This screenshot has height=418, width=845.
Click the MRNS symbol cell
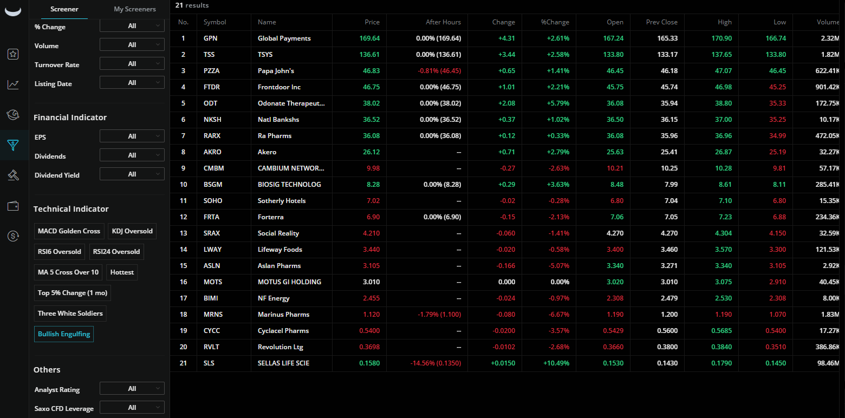pyautogui.click(x=213, y=315)
